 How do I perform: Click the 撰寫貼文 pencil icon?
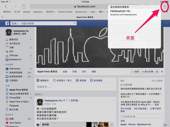(38, 80)
